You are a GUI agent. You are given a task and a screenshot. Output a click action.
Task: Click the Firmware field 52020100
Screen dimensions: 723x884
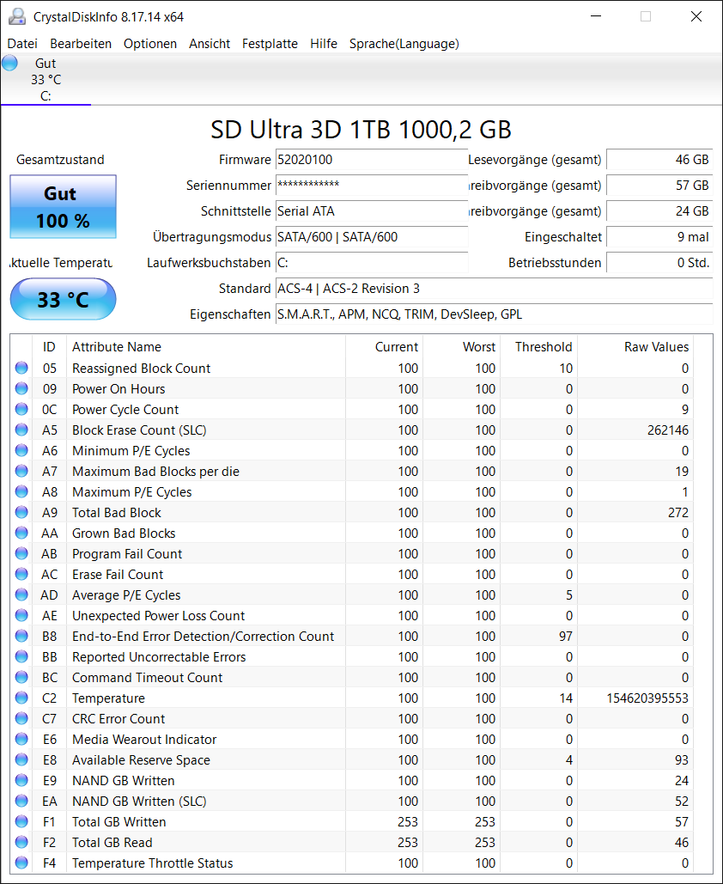[371, 160]
